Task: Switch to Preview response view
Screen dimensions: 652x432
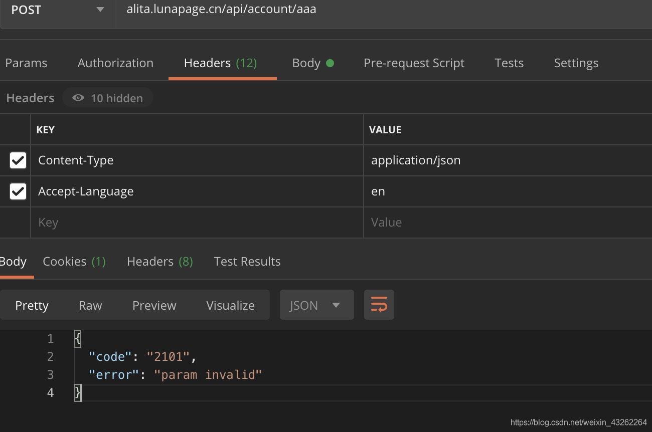Action: 154,305
